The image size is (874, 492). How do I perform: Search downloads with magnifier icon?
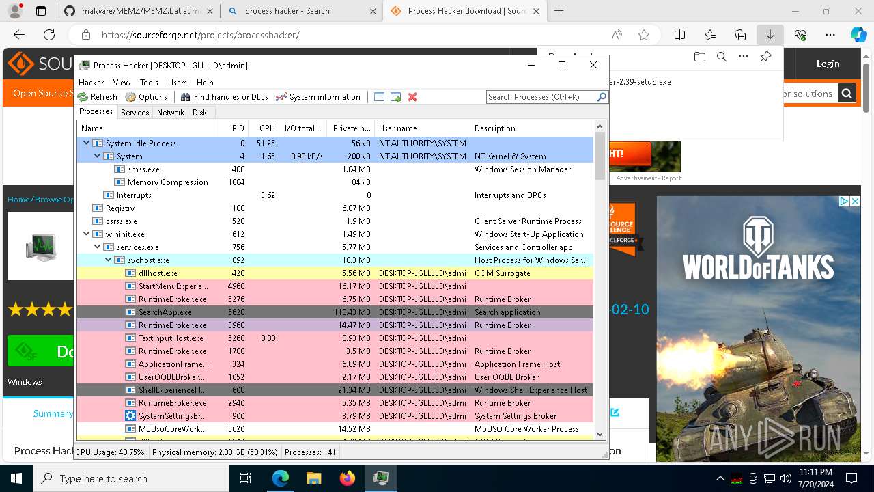pos(722,57)
